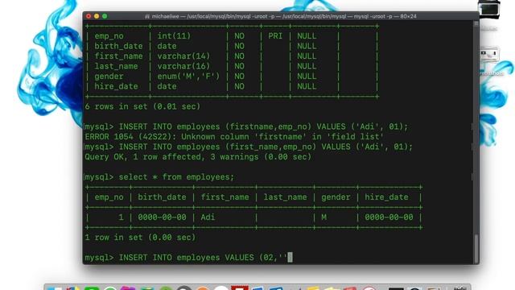The image size is (515, 290).
Task: Click 0000-00-00 under the birth_date column
Action: (162, 217)
